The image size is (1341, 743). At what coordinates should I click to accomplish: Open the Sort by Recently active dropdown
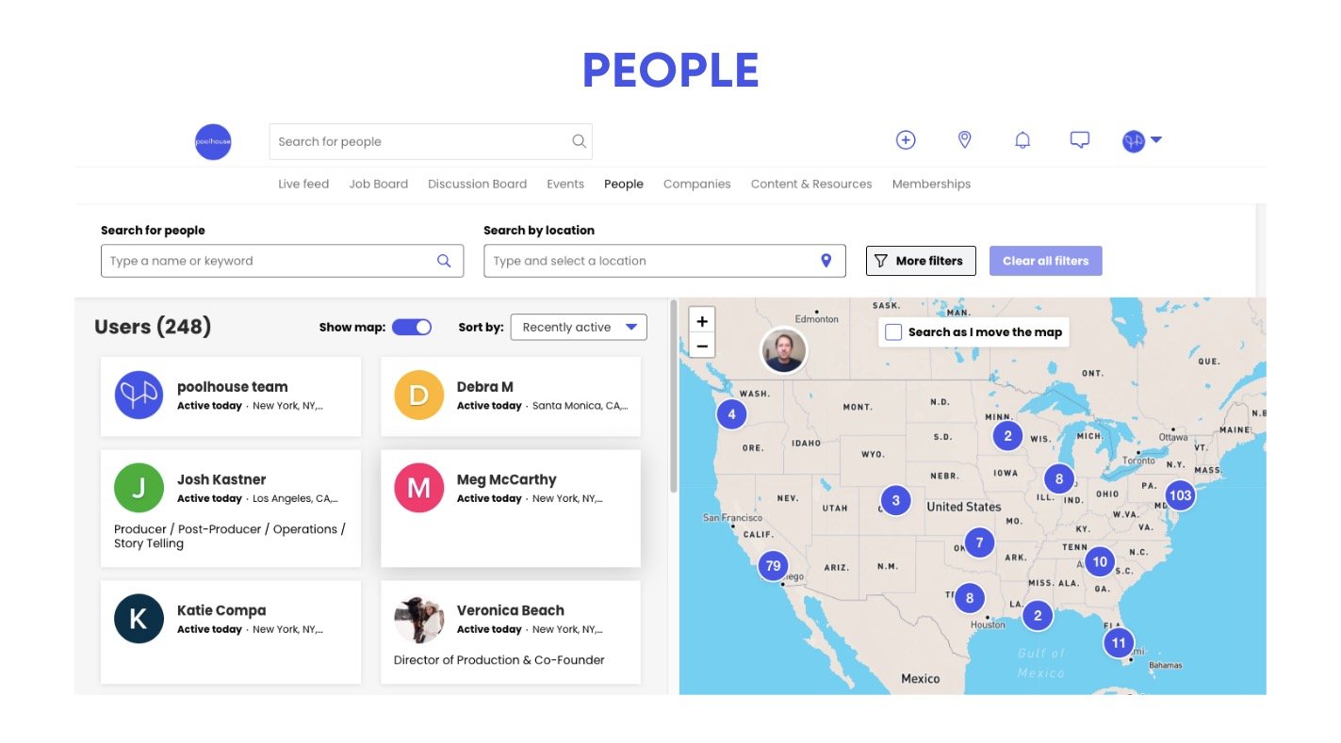579,327
